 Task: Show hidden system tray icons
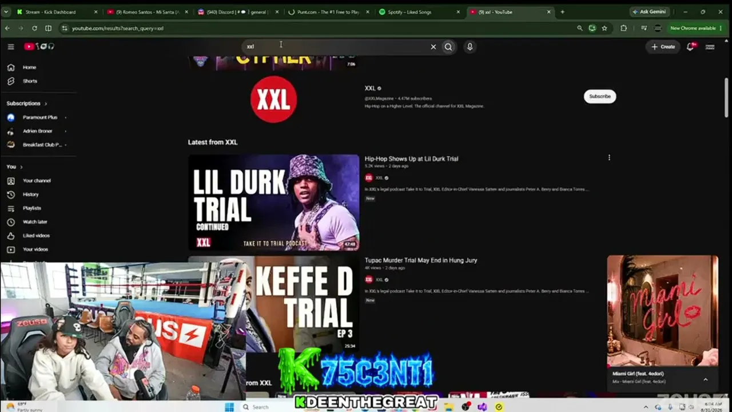pos(646,407)
